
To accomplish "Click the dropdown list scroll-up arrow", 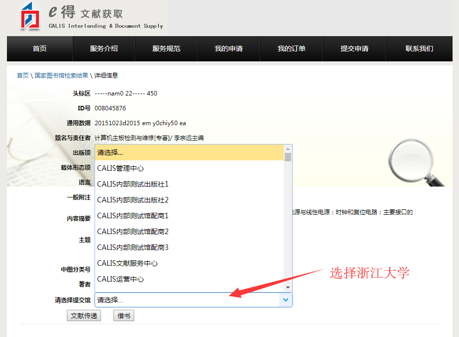I will point(288,149).
